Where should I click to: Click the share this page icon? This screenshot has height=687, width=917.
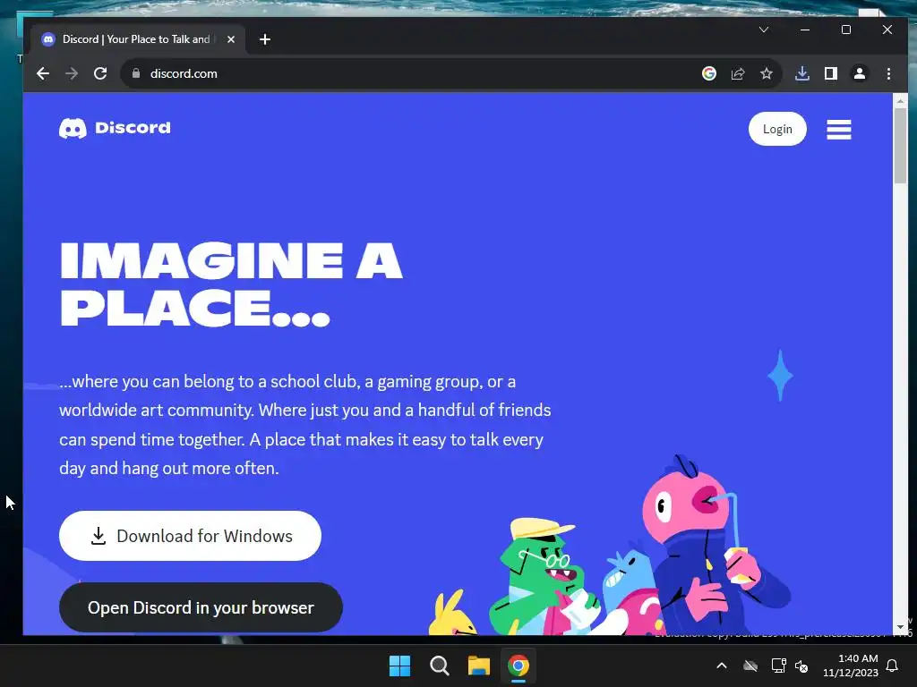click(738, 73)
